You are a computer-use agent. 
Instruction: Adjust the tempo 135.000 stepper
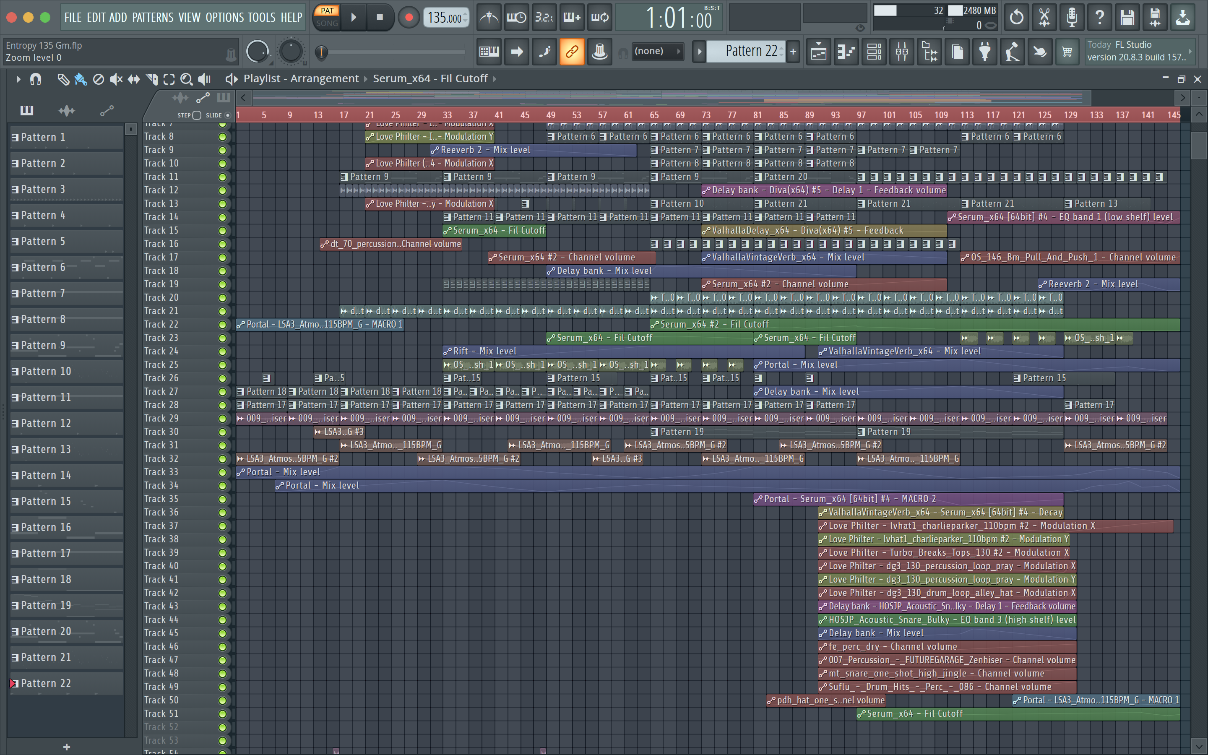pos(446,18)
